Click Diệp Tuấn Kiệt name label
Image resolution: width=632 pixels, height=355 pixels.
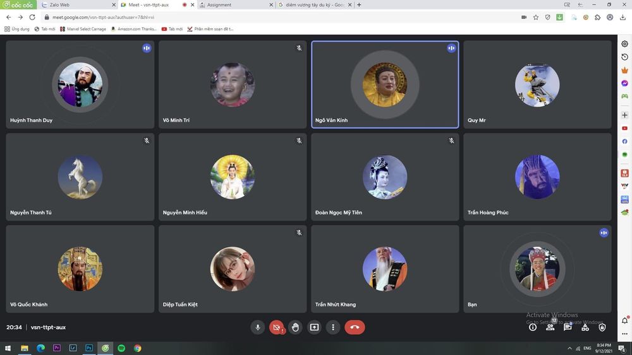coord(180,305)
